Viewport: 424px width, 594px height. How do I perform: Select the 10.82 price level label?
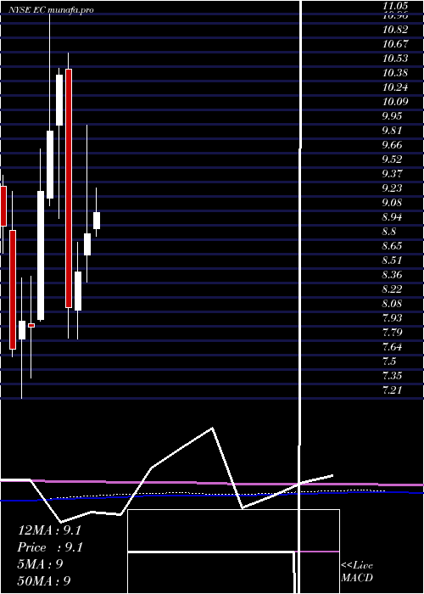click(x=395, y=30)
